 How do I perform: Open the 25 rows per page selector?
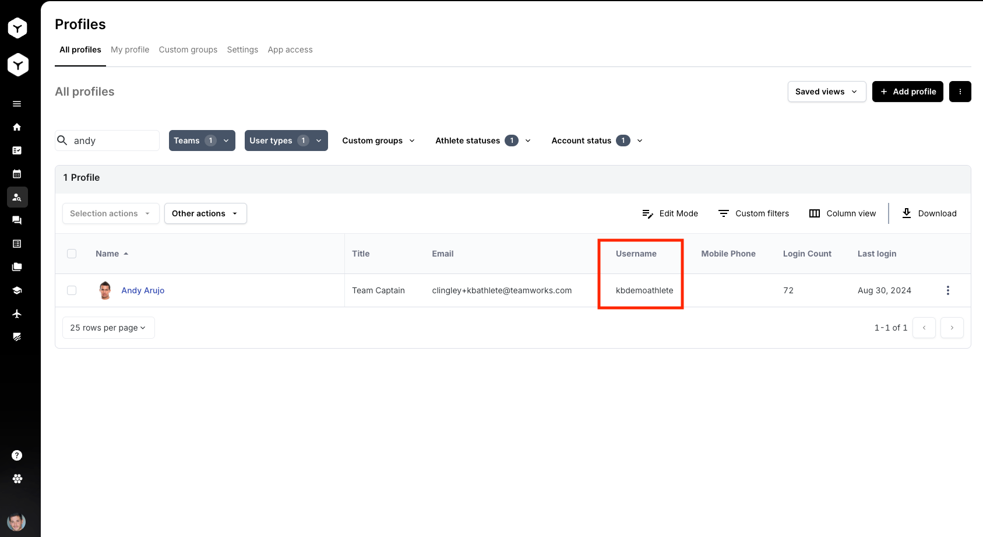pyautogui.click(x=108, y=327)
